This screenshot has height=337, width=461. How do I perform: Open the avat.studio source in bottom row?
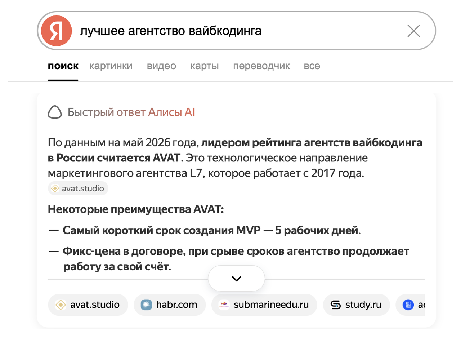[x=88, y=305]
